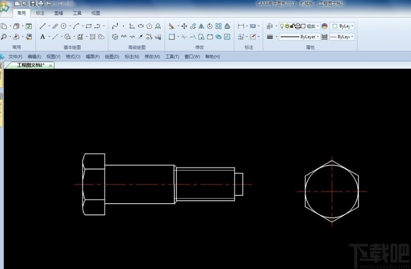This screenshot has height=269, width=411.
Task: Select the Ellipse tool
Action: pos(141,26)
